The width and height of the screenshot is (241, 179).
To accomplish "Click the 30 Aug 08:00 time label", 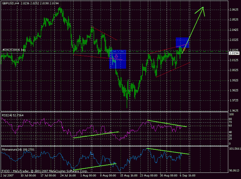I will point(169,176).
